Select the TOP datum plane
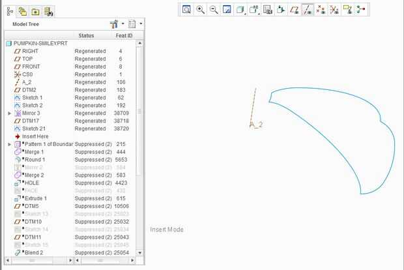Viewport: 404px width, 270px height. 27,59
